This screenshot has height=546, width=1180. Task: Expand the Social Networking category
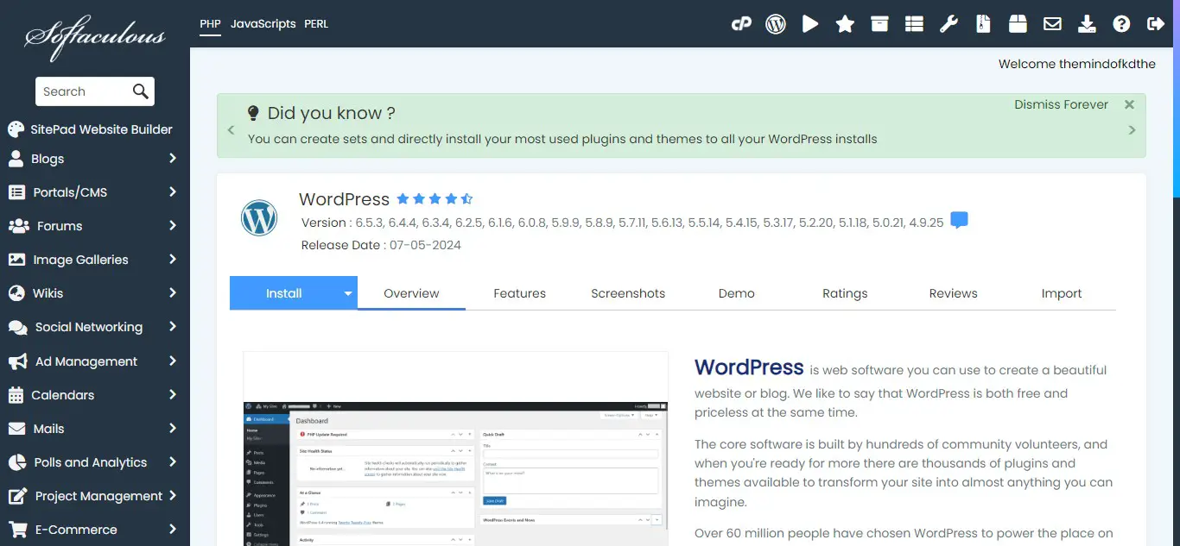[173, 327]
